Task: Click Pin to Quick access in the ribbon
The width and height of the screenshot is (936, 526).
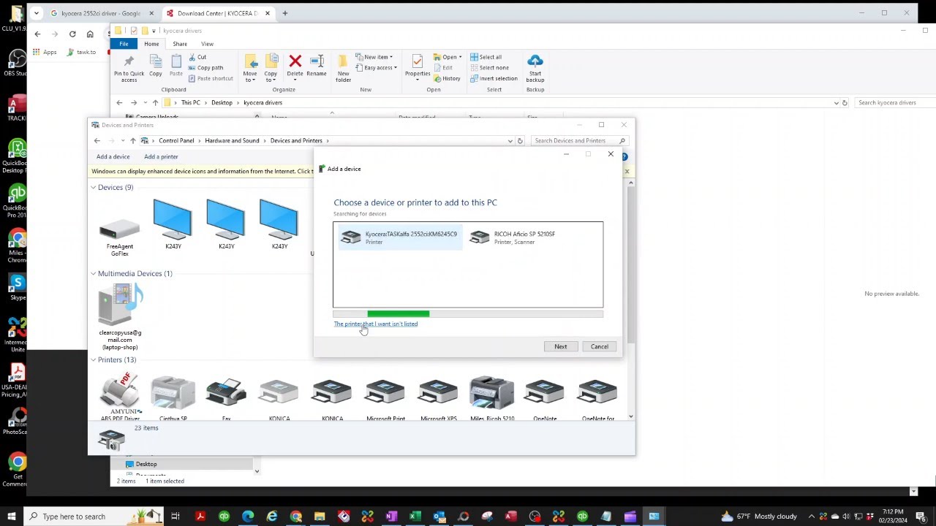Action: (x=129, y=68)
